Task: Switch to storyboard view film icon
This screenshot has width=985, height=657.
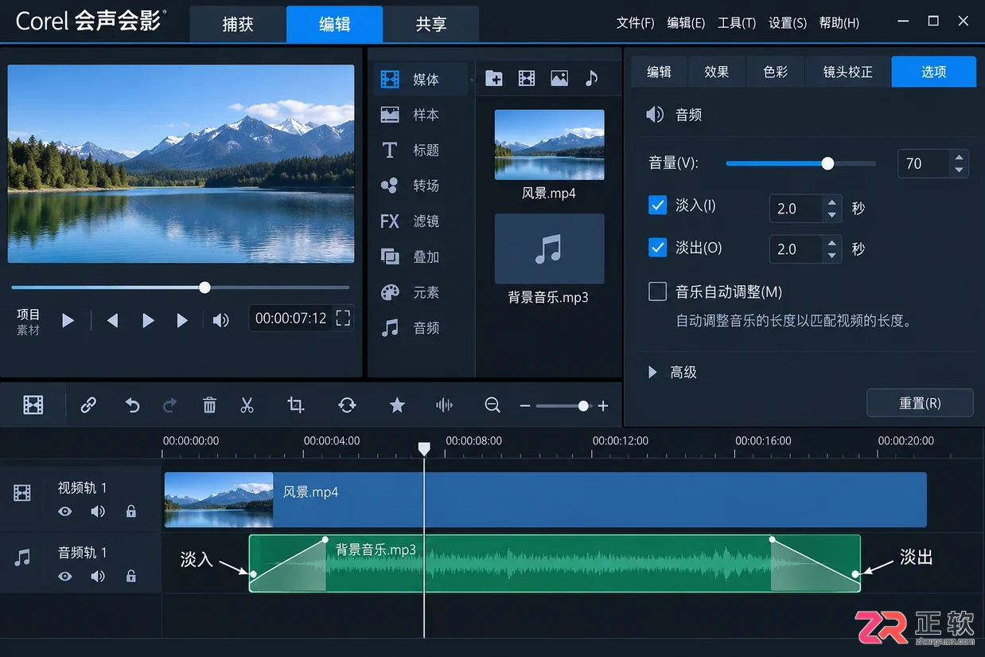Action: click(33, 405)
